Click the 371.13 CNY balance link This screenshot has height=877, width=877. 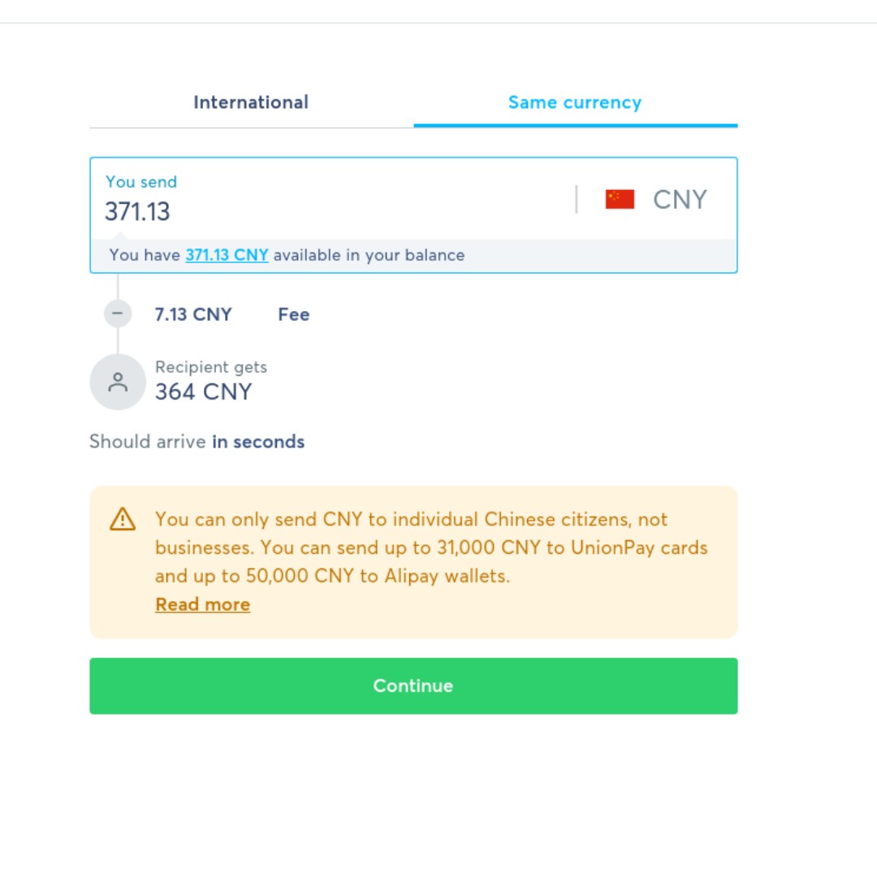[227, 255]
